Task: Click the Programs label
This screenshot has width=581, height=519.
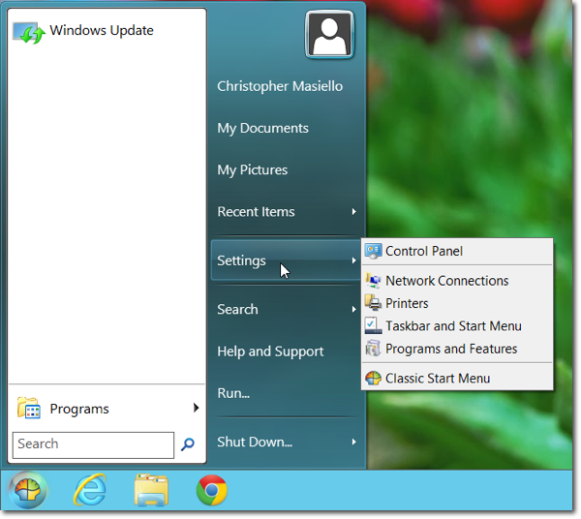Action: pos(79,409)
